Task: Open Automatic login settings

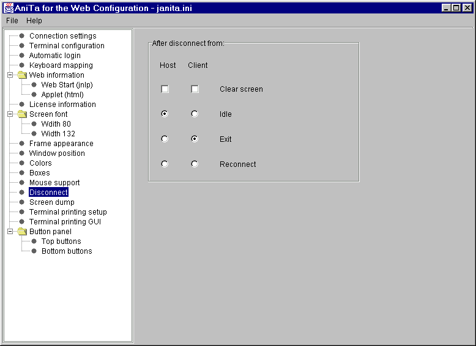Action: 55,56
